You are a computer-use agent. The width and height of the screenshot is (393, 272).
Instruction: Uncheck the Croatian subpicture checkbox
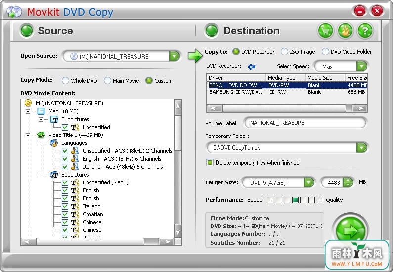coord(65,214)
